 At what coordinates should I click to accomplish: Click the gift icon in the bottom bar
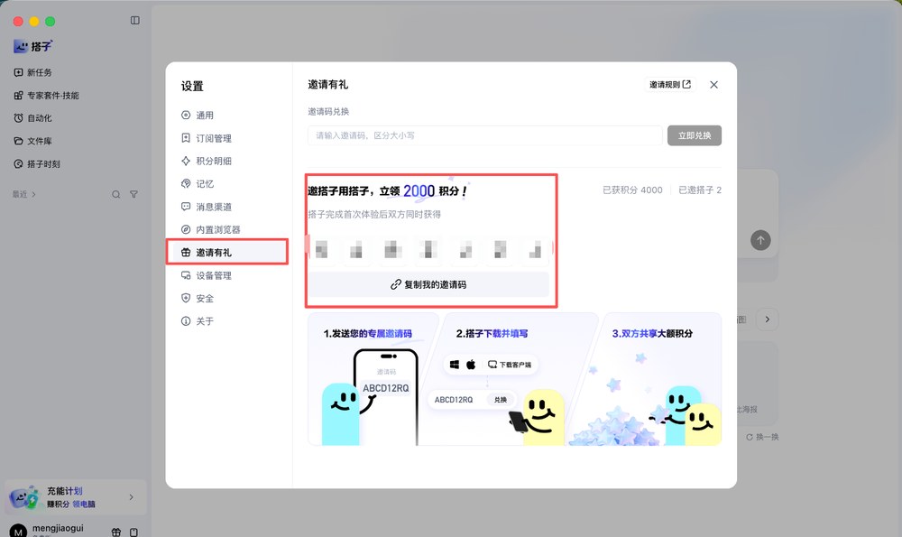point(116,532)
